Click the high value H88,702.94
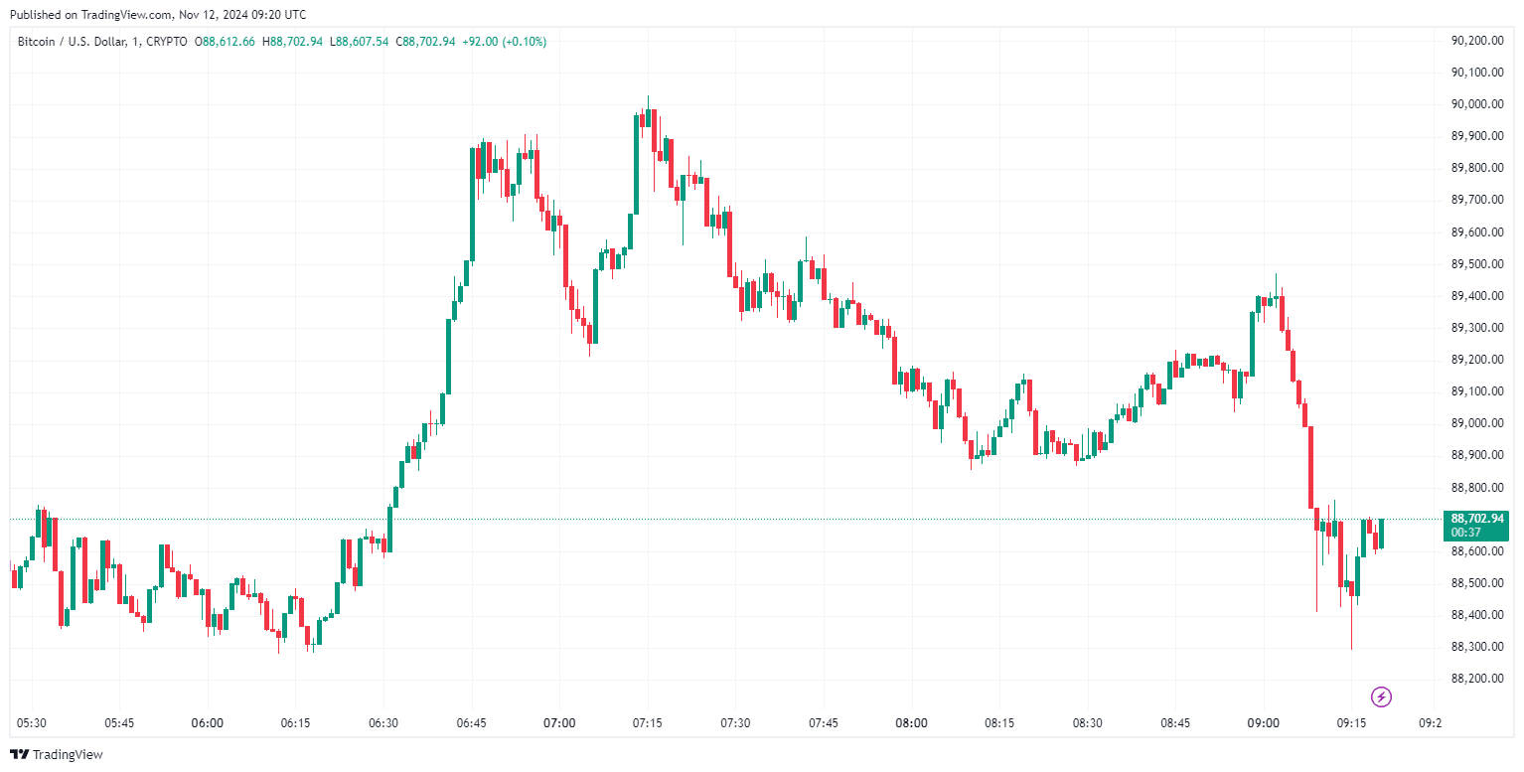This screenshot has height=772, width=1524. [x=292, y=42]
